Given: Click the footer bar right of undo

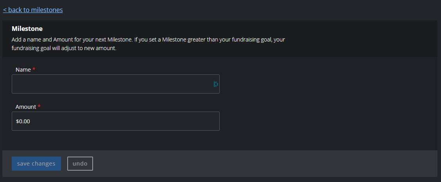Looking at the screenshot, I should pos(264,164).
